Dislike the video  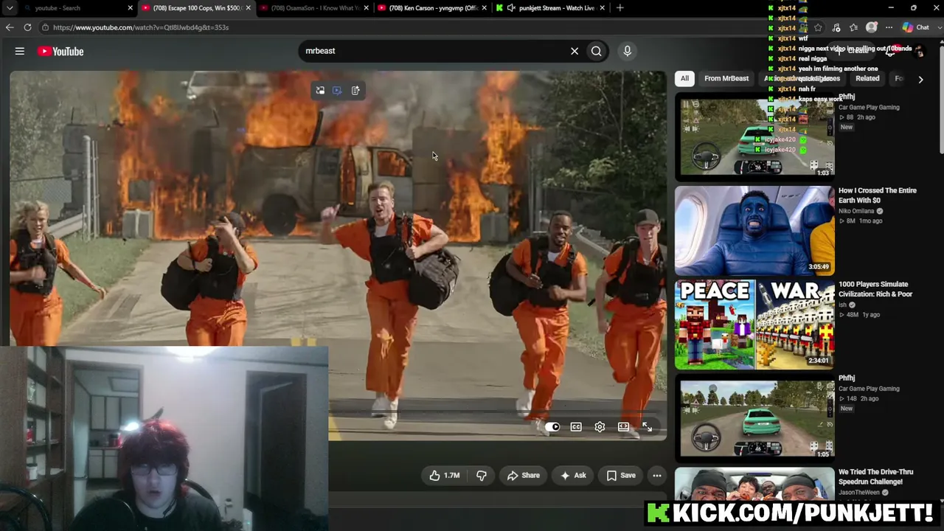tap(481, 476)
